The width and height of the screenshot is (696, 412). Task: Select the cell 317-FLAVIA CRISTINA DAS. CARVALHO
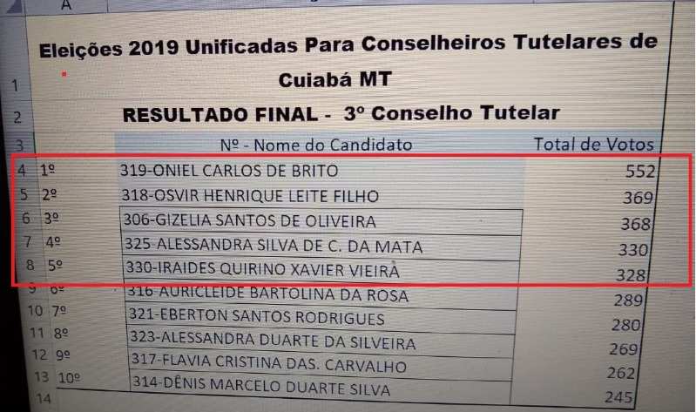[x=321, y=364]
